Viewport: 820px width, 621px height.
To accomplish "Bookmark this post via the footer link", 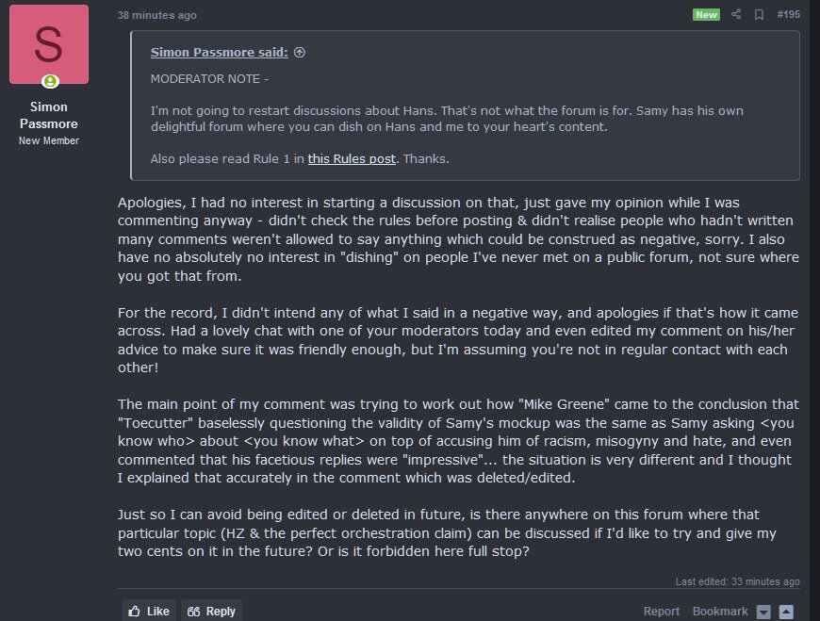I will pos(720,611).
